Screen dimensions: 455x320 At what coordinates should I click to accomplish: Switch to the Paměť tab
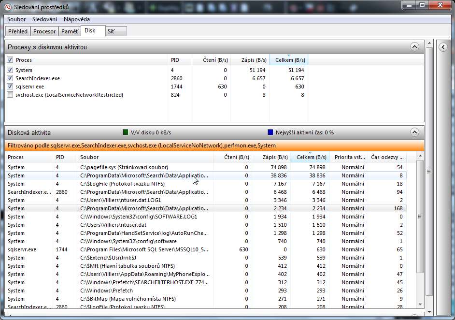[70, 31]
